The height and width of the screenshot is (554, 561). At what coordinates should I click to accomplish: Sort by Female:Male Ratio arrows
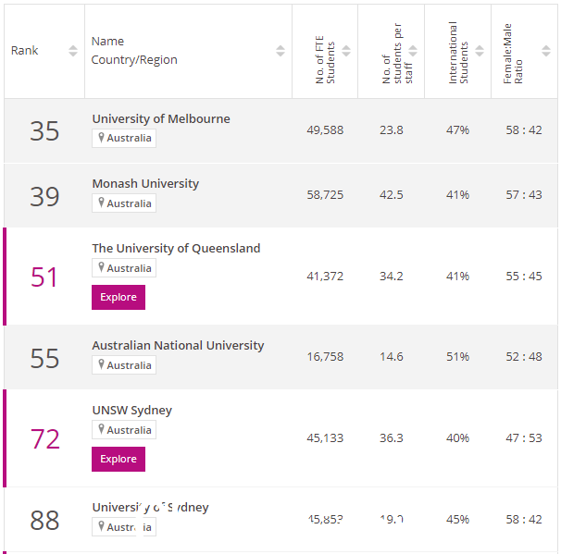point(546,51)
